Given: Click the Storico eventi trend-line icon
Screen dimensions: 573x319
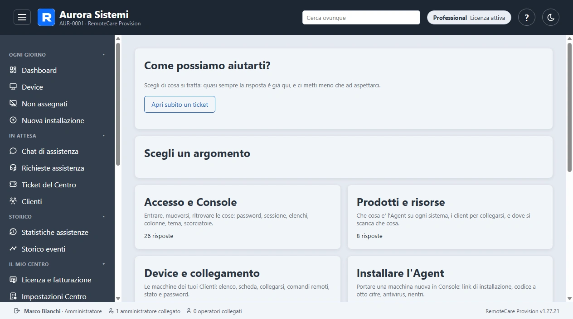Looking at the screenshot, I should (x=13, y=249).
